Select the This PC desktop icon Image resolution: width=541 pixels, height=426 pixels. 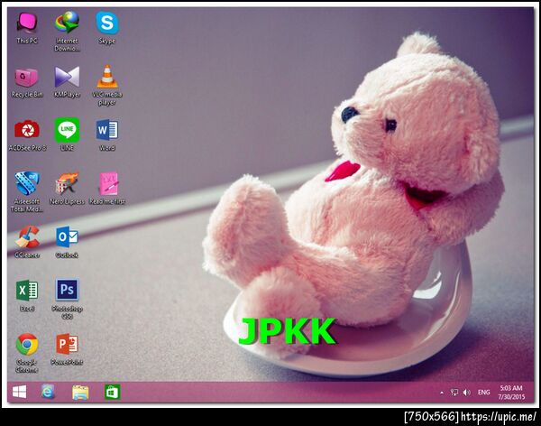pyautogui.click(x=26, y=28)
